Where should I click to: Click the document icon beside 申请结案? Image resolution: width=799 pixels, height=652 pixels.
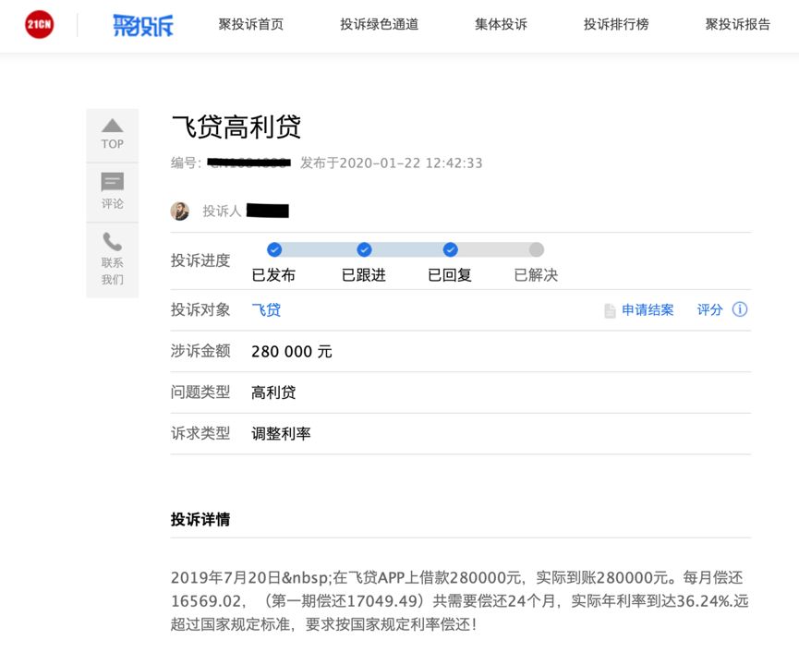(x=610, y=310)
